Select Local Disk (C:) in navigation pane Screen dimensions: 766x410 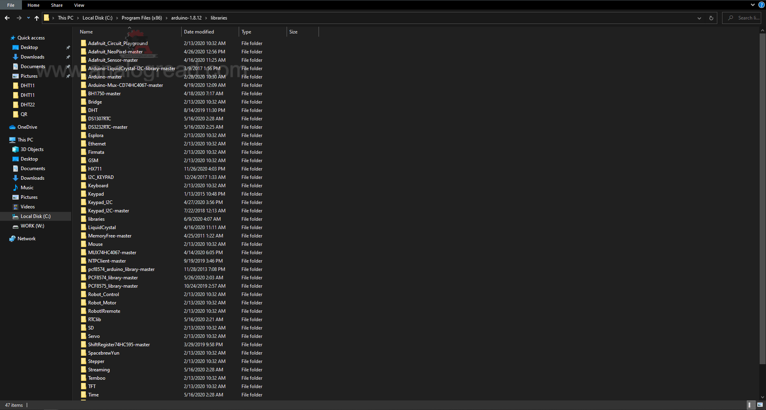pyautogui.click(x=36, y=216)
